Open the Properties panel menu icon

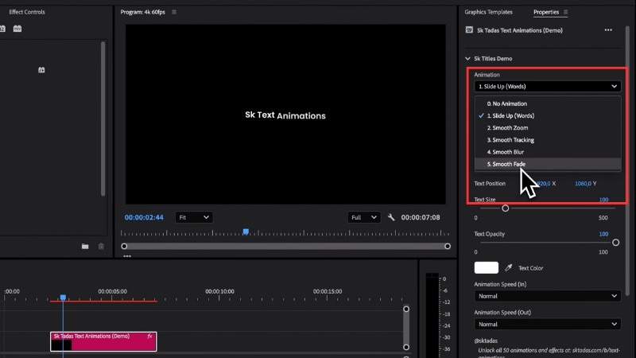566,12
